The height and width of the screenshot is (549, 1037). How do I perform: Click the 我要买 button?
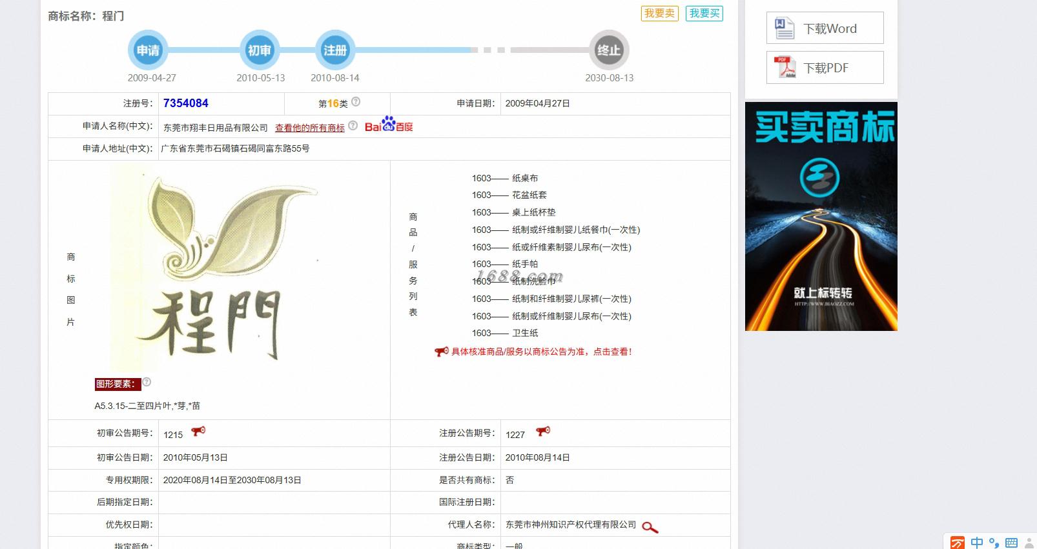tap(704, 14)
